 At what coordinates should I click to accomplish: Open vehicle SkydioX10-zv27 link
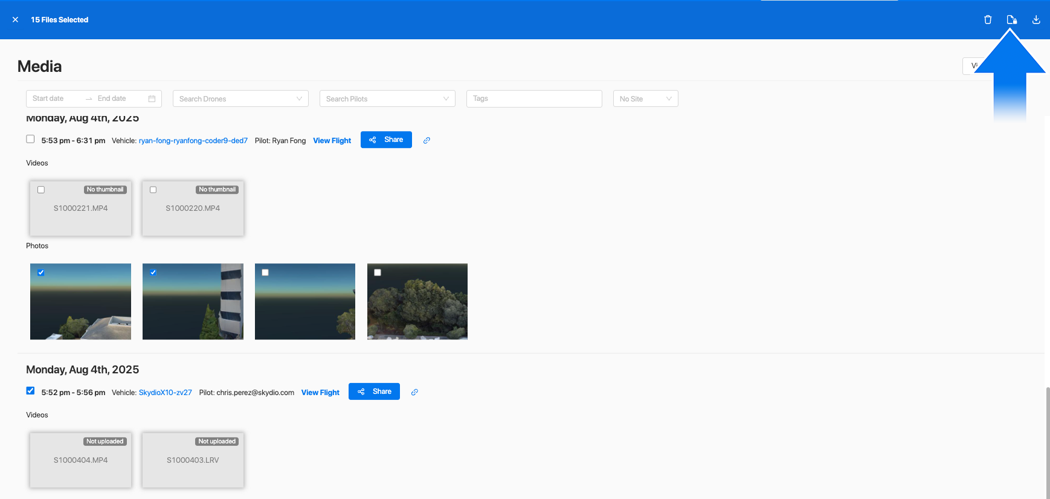(x=166, y=393)
